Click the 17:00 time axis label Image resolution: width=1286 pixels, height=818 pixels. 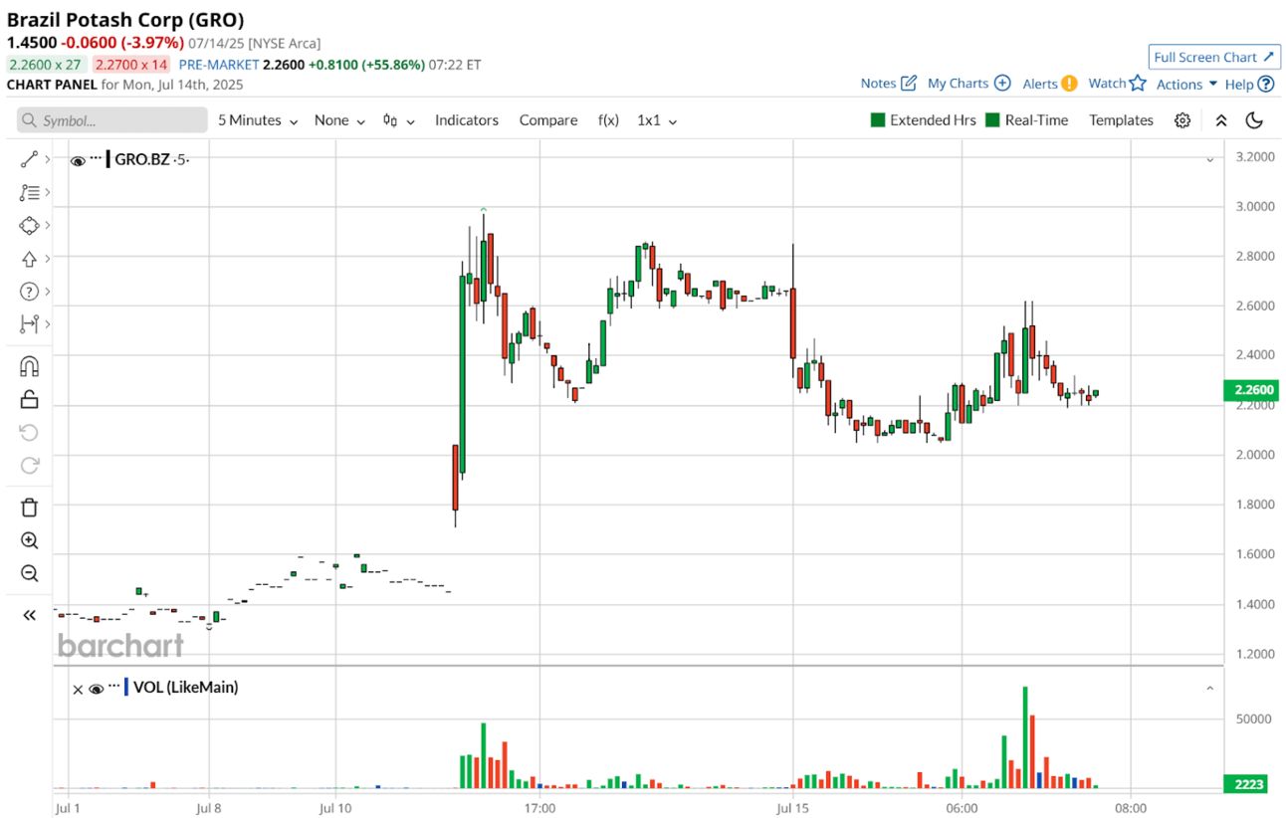coord(538,808)
